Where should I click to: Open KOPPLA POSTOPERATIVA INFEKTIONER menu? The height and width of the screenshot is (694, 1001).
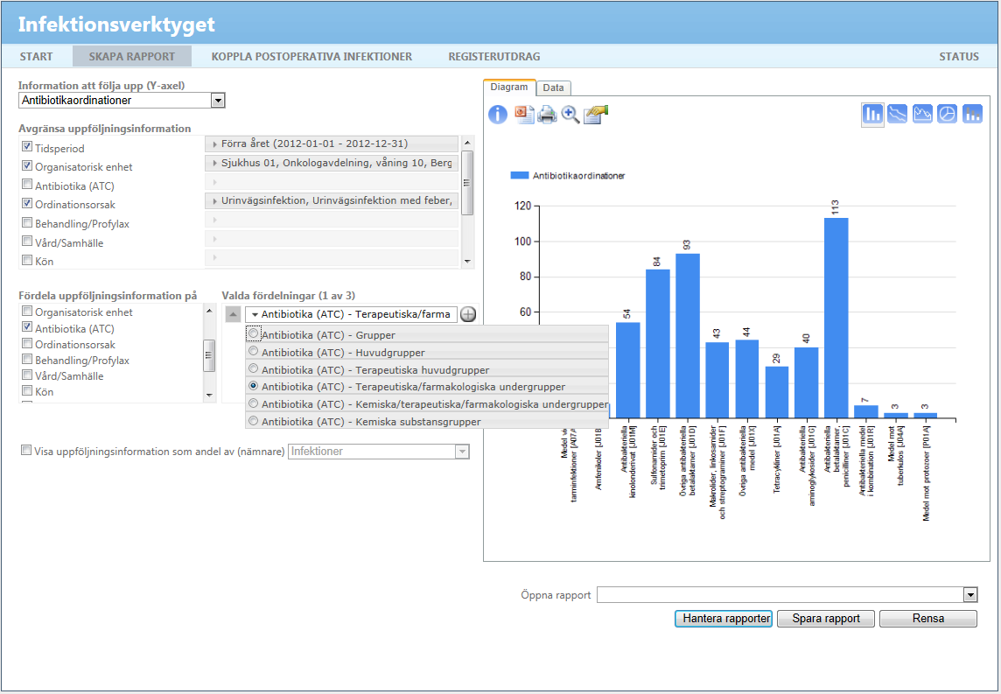[311, 56]
